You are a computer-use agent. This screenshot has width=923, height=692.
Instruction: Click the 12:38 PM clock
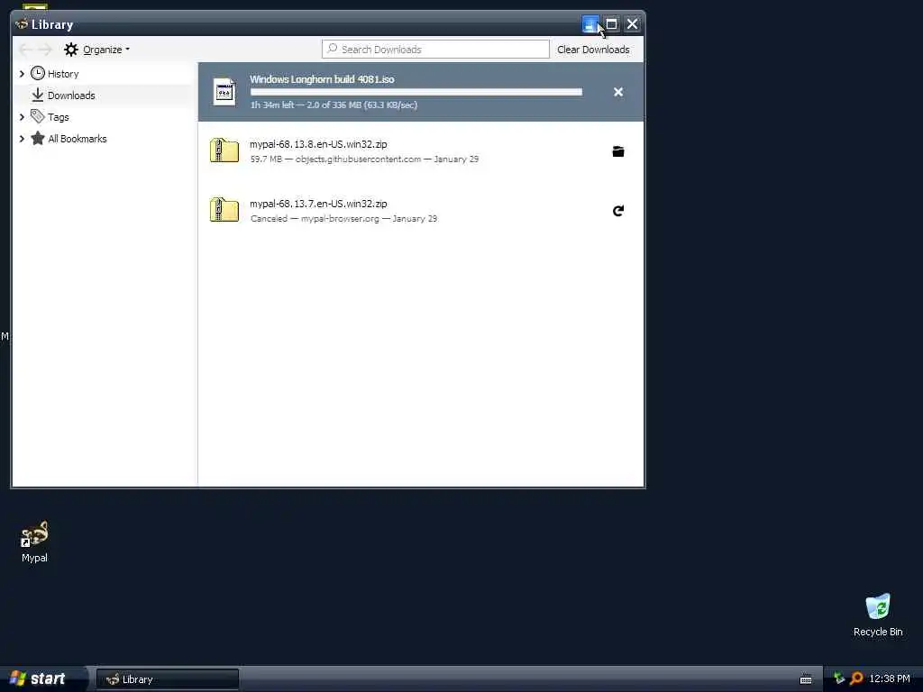point(890,678)
